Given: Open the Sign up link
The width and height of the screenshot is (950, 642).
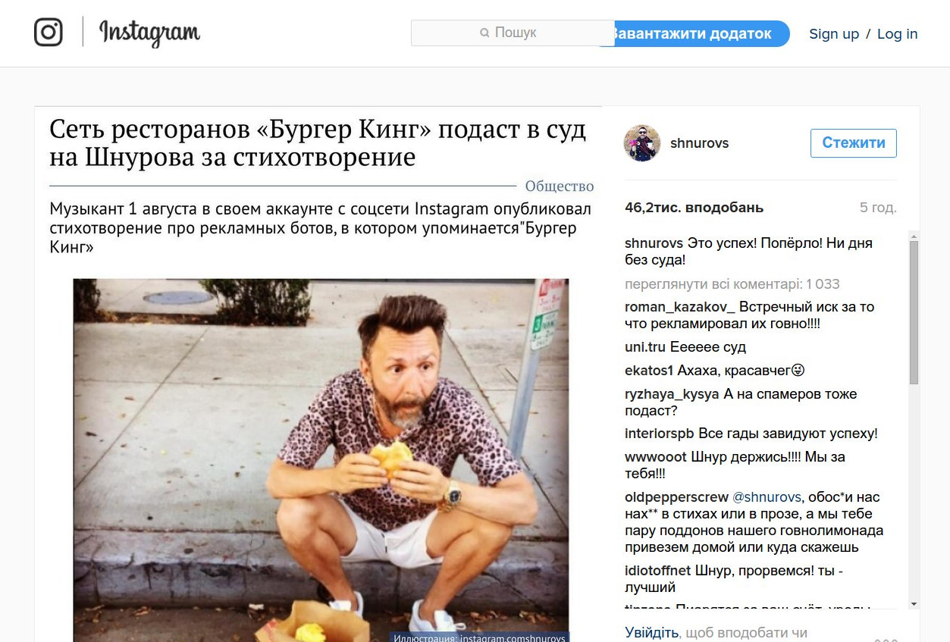Looking at the screenshot, I should tap(834, 33).
